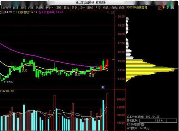Click the flame-colored chip icon
The width and height of the screenshot is (179, 131).
pos(164,8)
